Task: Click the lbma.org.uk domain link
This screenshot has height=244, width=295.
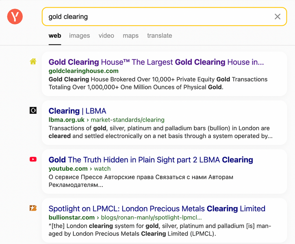Action: pos(67,120)
